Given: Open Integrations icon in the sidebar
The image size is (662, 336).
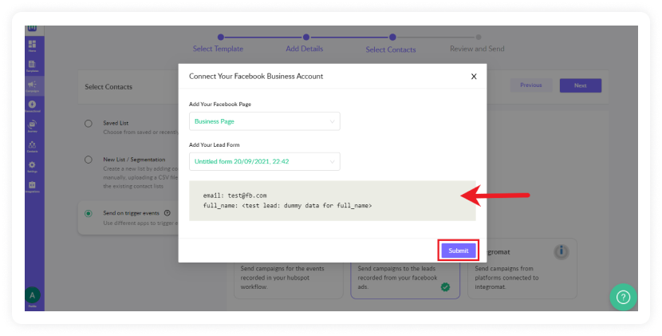Looking at the screenshot, I should (x=32, y=187).
